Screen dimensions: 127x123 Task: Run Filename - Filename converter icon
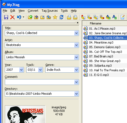coord(96,17)
